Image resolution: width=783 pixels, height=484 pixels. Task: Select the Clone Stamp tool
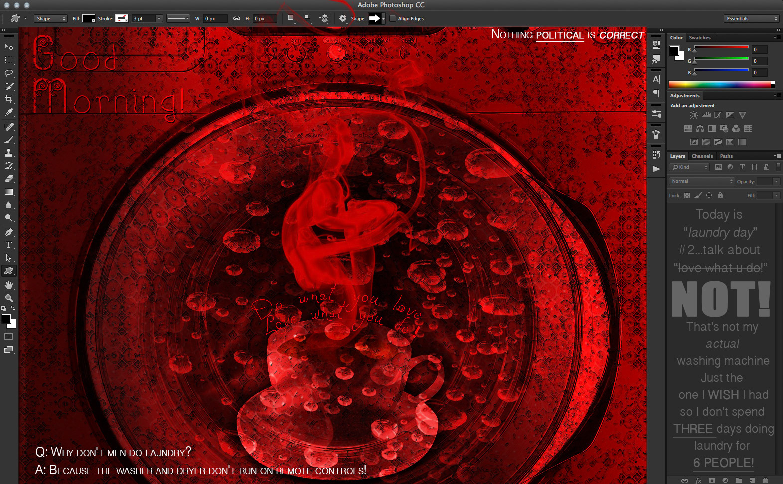9,153
